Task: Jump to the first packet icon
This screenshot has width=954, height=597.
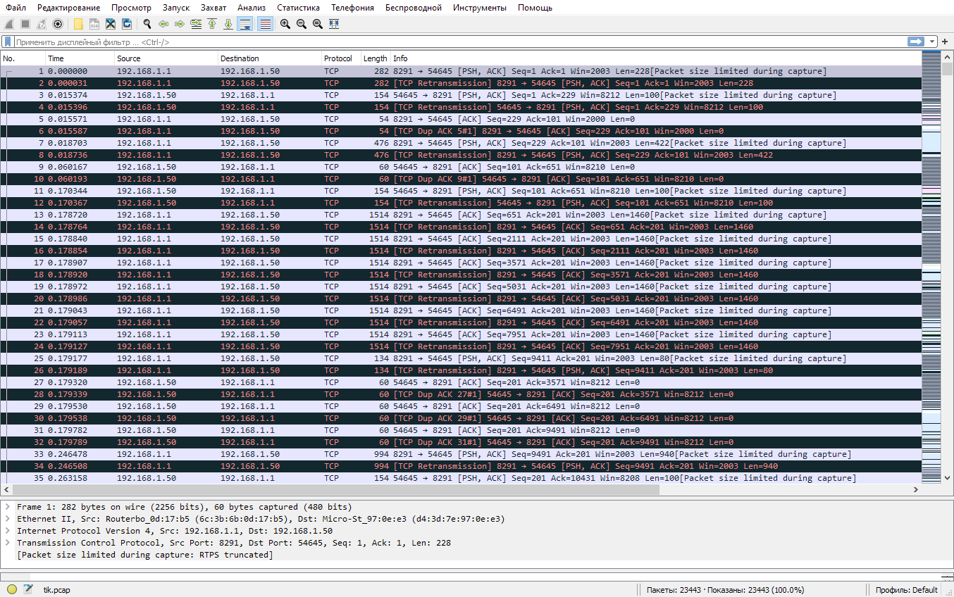Action: (x=212, y=24)
